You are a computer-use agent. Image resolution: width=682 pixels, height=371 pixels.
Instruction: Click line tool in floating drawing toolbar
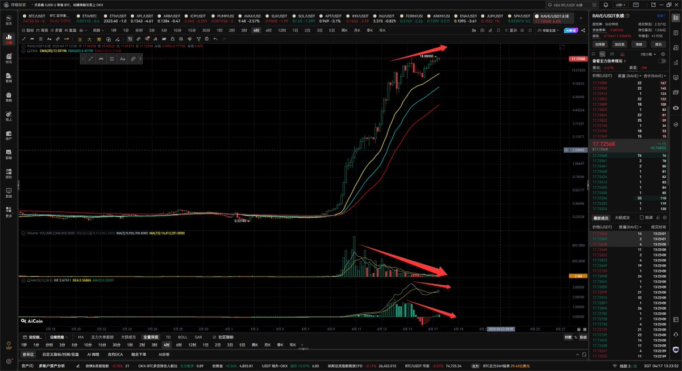coord(90,59)
